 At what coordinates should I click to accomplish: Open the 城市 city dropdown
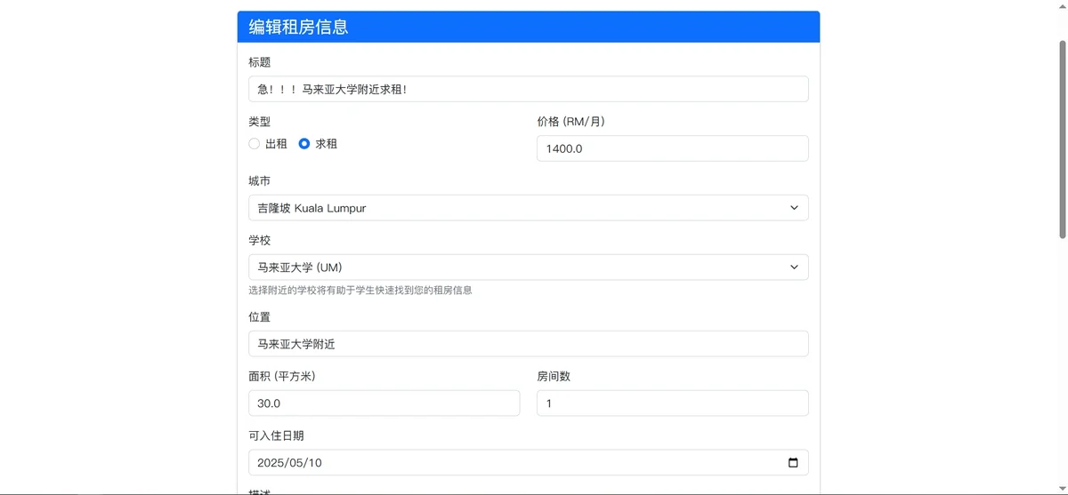point(529,208)
